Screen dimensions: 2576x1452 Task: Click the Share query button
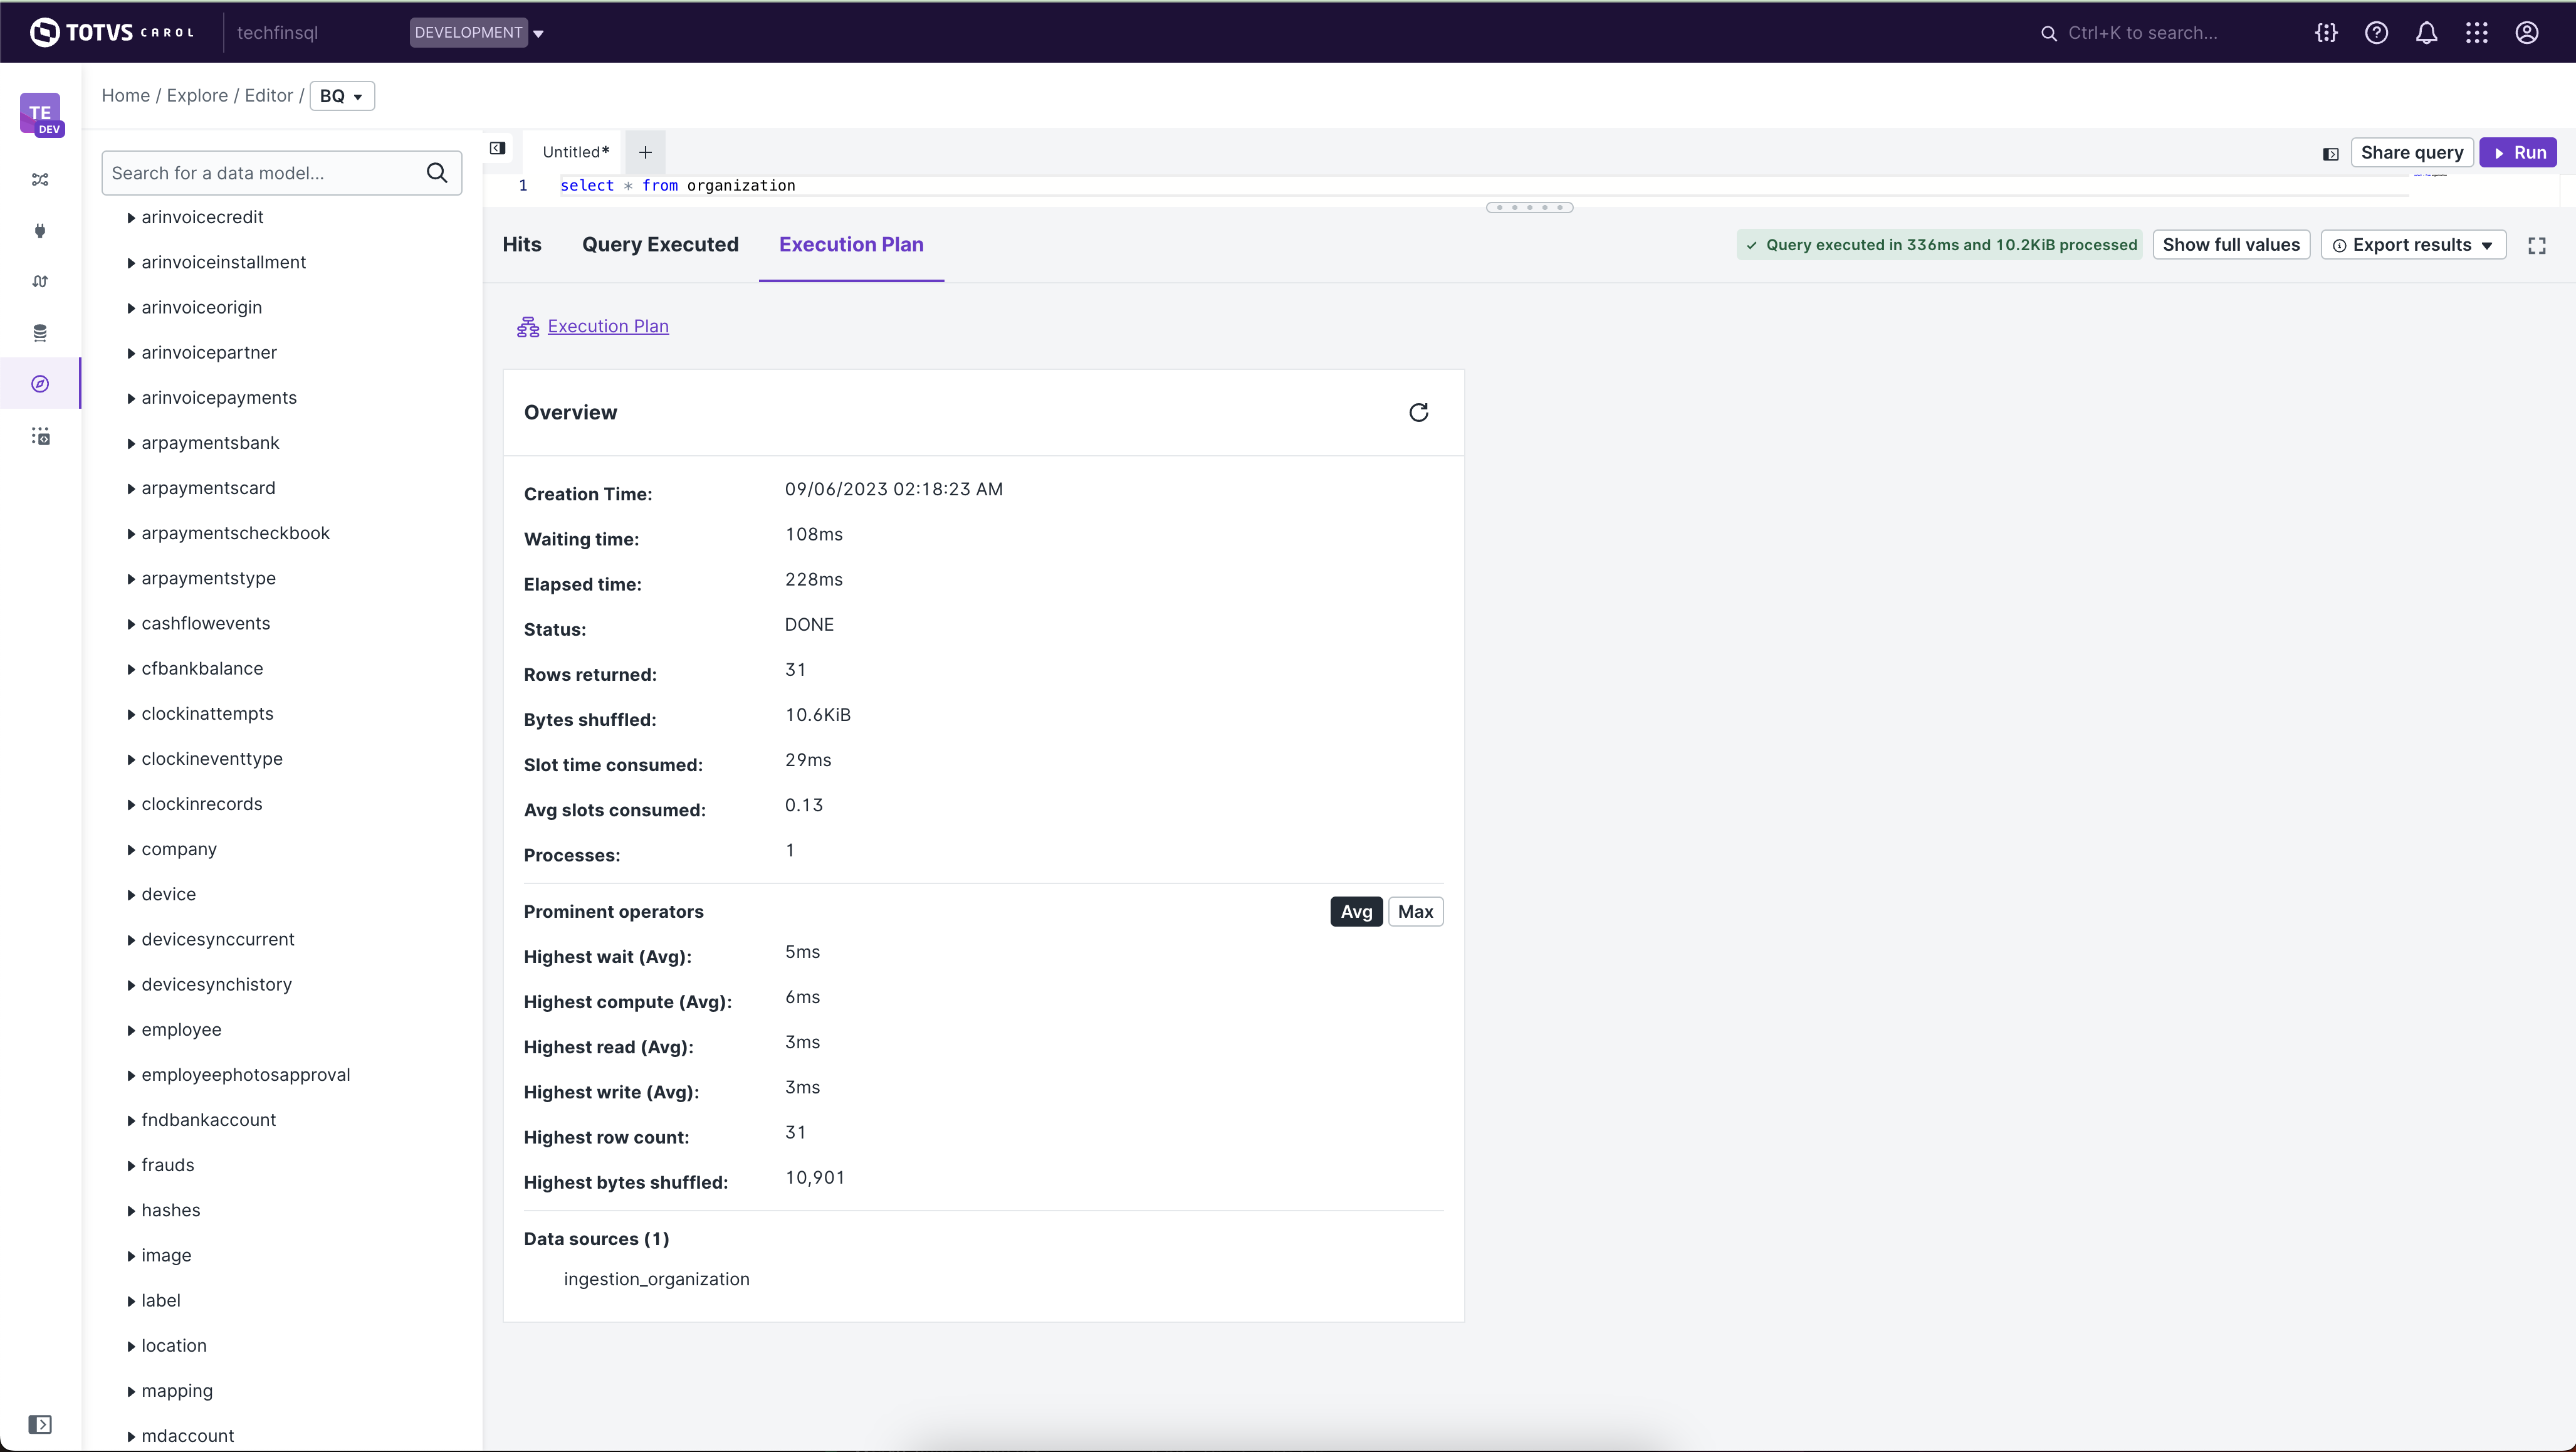2412,153
